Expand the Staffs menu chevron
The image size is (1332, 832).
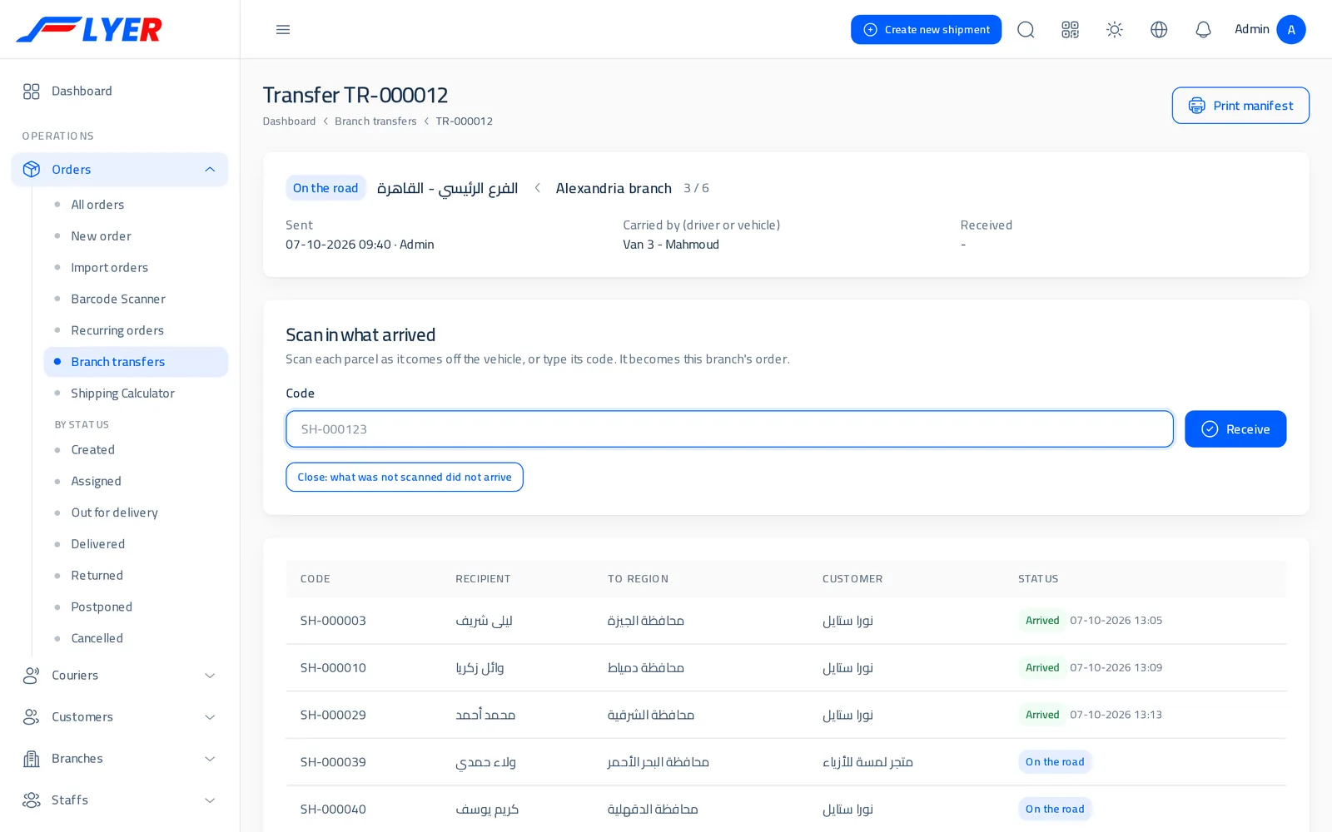(210, 800)
